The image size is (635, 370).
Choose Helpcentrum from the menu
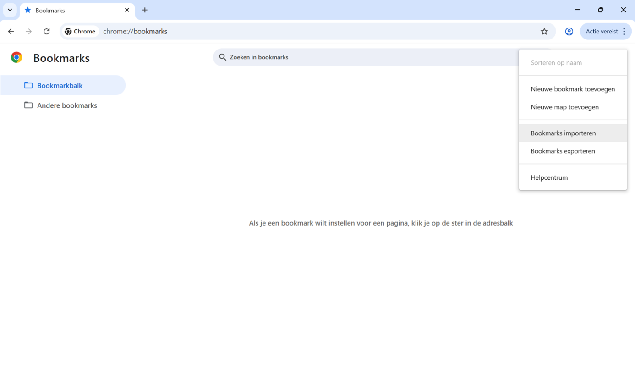click(x=549, y=177)
